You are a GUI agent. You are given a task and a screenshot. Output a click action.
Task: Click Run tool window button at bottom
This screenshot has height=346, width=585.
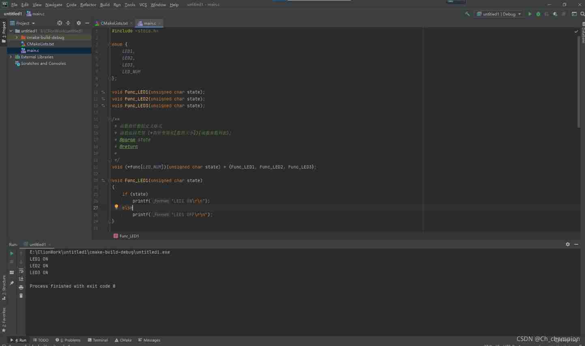click(18, 340)
